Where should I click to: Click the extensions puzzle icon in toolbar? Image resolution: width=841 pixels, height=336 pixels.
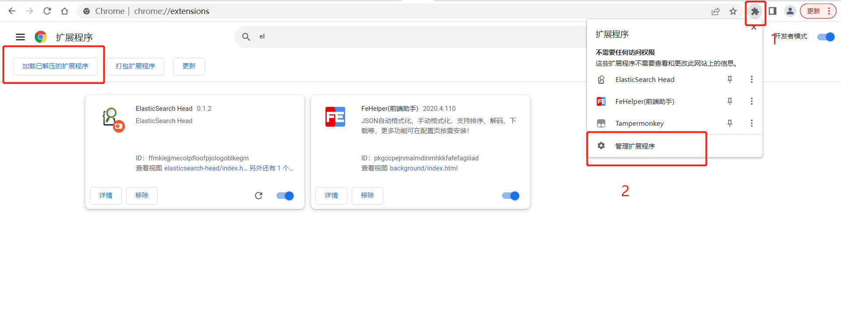(755, 11)
